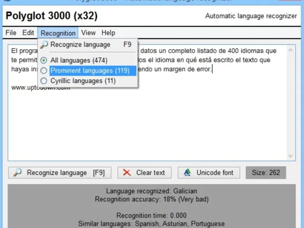The image size is (304, 228).
Task: Click the Language recognized: Galician result
Action: tap(152, 191)
